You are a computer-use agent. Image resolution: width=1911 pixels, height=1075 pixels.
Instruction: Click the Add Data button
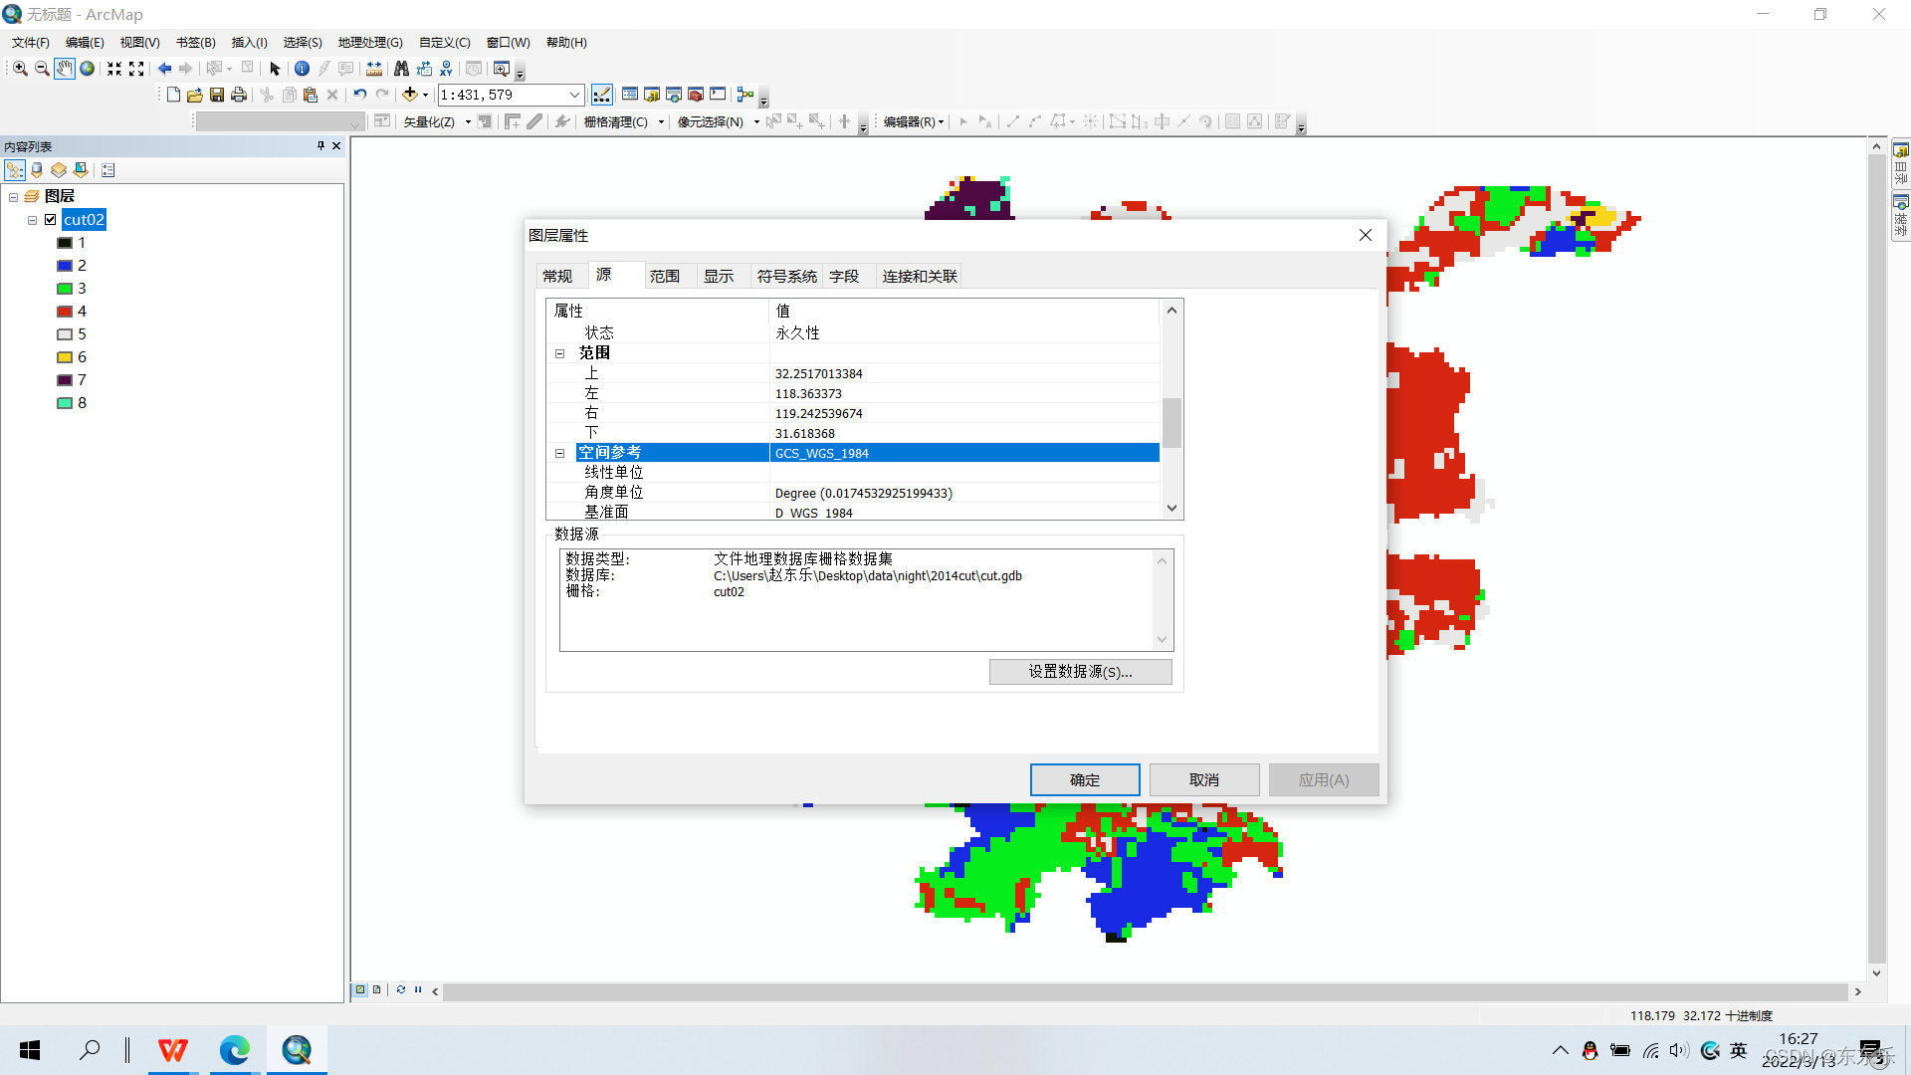point(409,95)
